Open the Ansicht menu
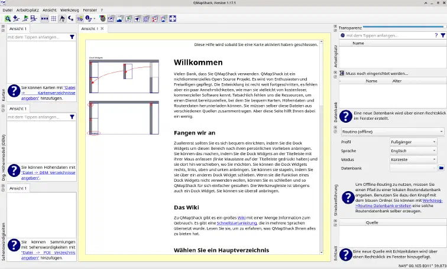 click(x=50, y=10)
